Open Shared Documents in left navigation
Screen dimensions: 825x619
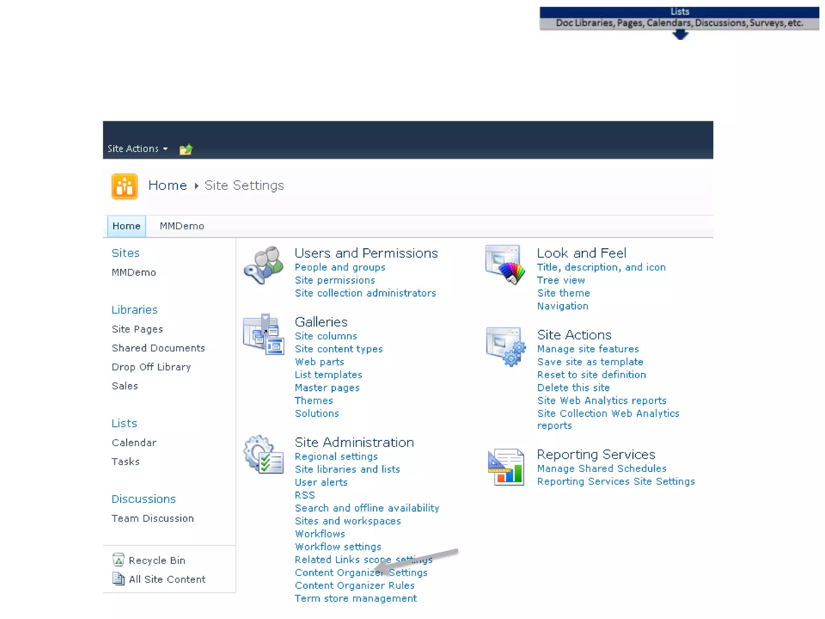pos(158,348)
